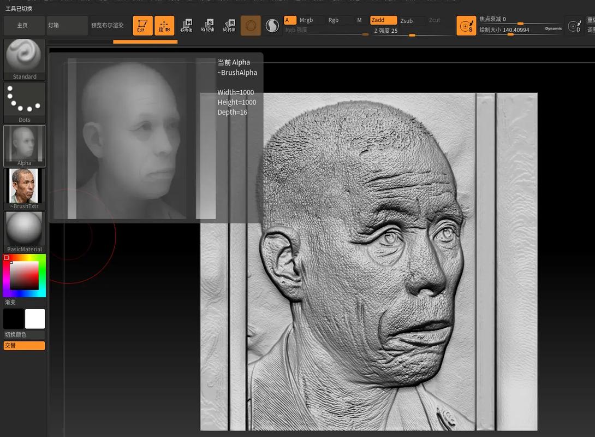Click the Depth=16 text
The width and height of the screenshot is (595, 437).
click(x=232, y=112)
